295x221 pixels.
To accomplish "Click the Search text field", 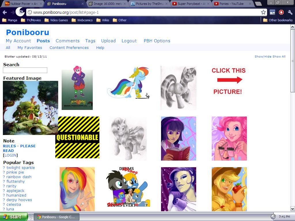I will [25, 70].
